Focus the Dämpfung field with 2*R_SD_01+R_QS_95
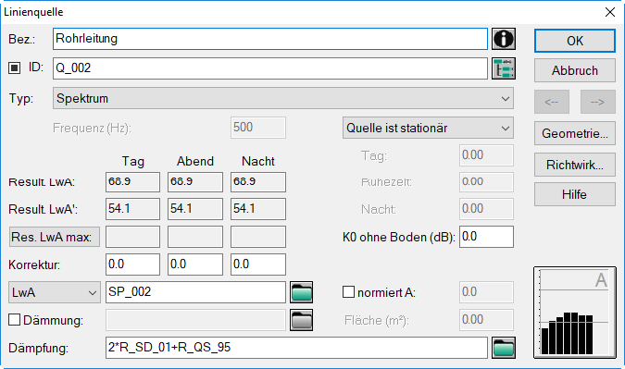Viewport: 625px width, 369px height. 296,348
